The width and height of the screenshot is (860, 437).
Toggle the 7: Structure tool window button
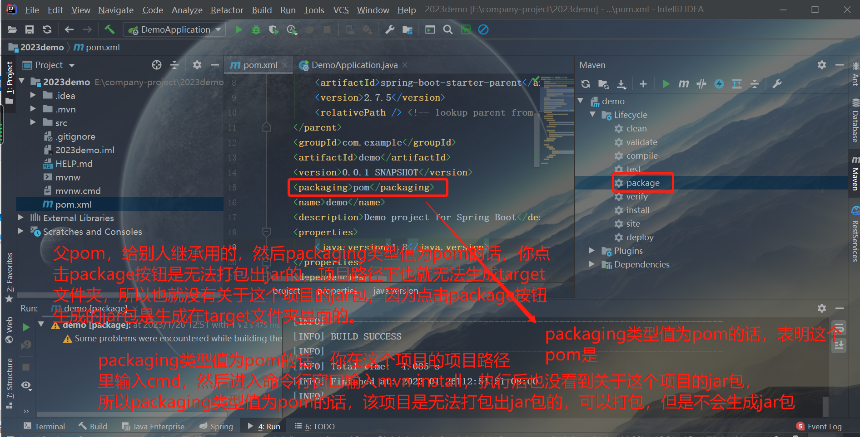click(9, 384)
